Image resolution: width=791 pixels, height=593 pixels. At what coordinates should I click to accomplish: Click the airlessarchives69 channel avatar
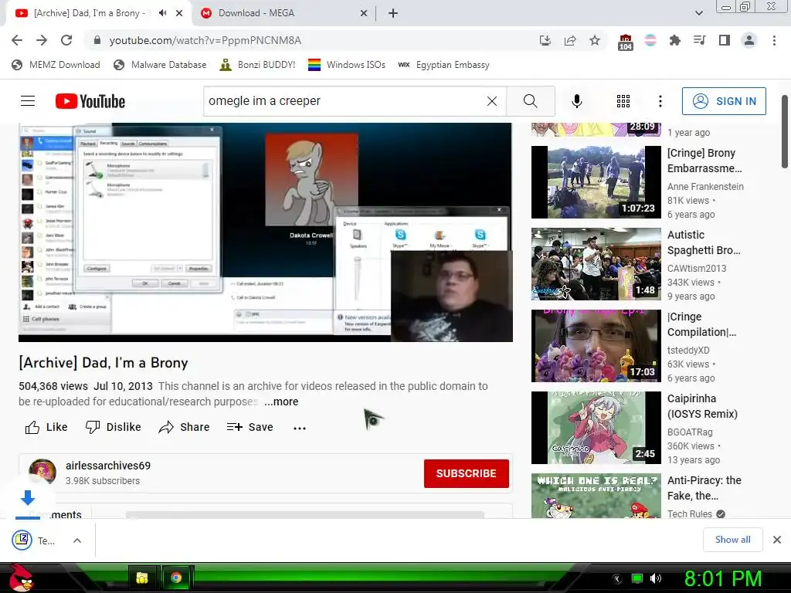pos(42,472)
